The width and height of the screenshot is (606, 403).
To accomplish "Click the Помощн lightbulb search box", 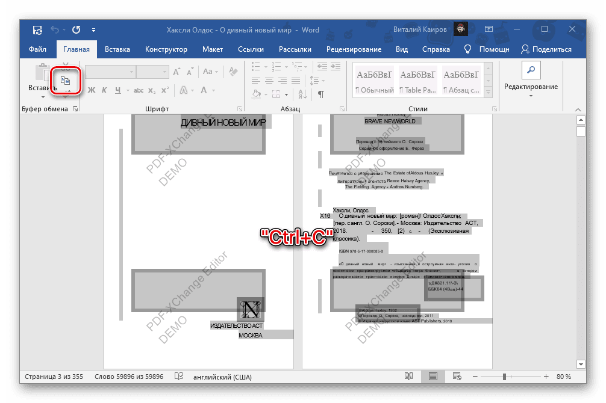I will coord(487,49).
